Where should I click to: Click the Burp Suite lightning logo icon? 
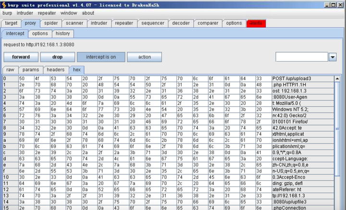[4, 5]
